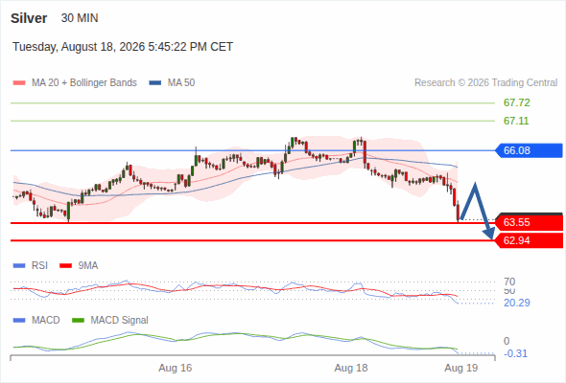The width and height of the screenshot is (566, 383).
Task: Click the MACD Signal legend label
Action: click(x=120, y=320)
